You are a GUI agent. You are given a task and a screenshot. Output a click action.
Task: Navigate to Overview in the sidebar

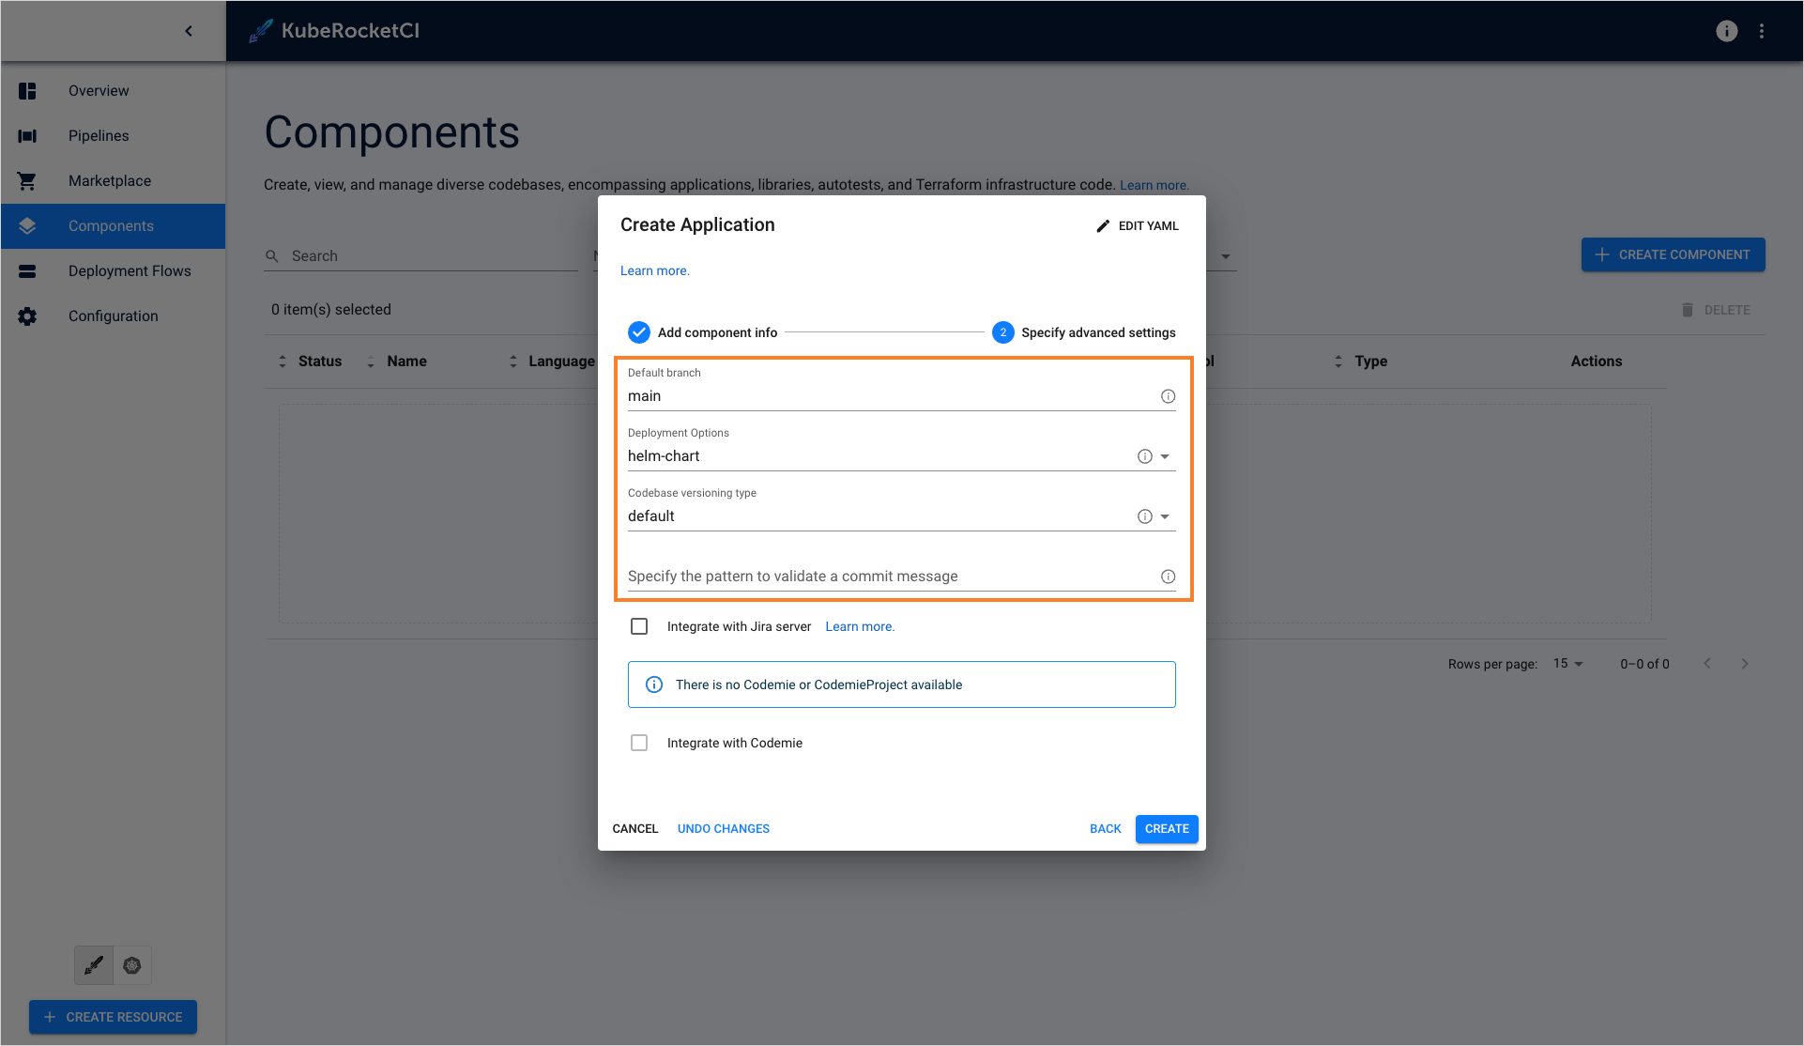pyautogui.click(x=27, y=90)
